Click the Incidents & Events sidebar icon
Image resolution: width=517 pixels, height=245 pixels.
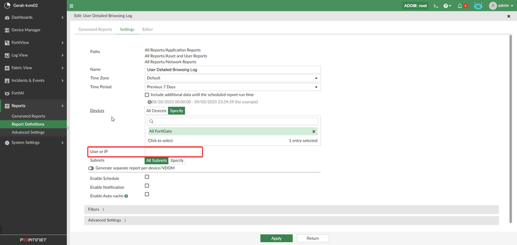pyautogui.click(x=7, y=81)
